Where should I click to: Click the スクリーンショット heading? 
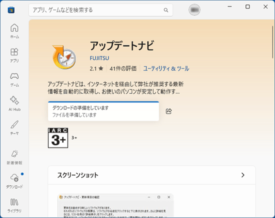click(78, 175)
